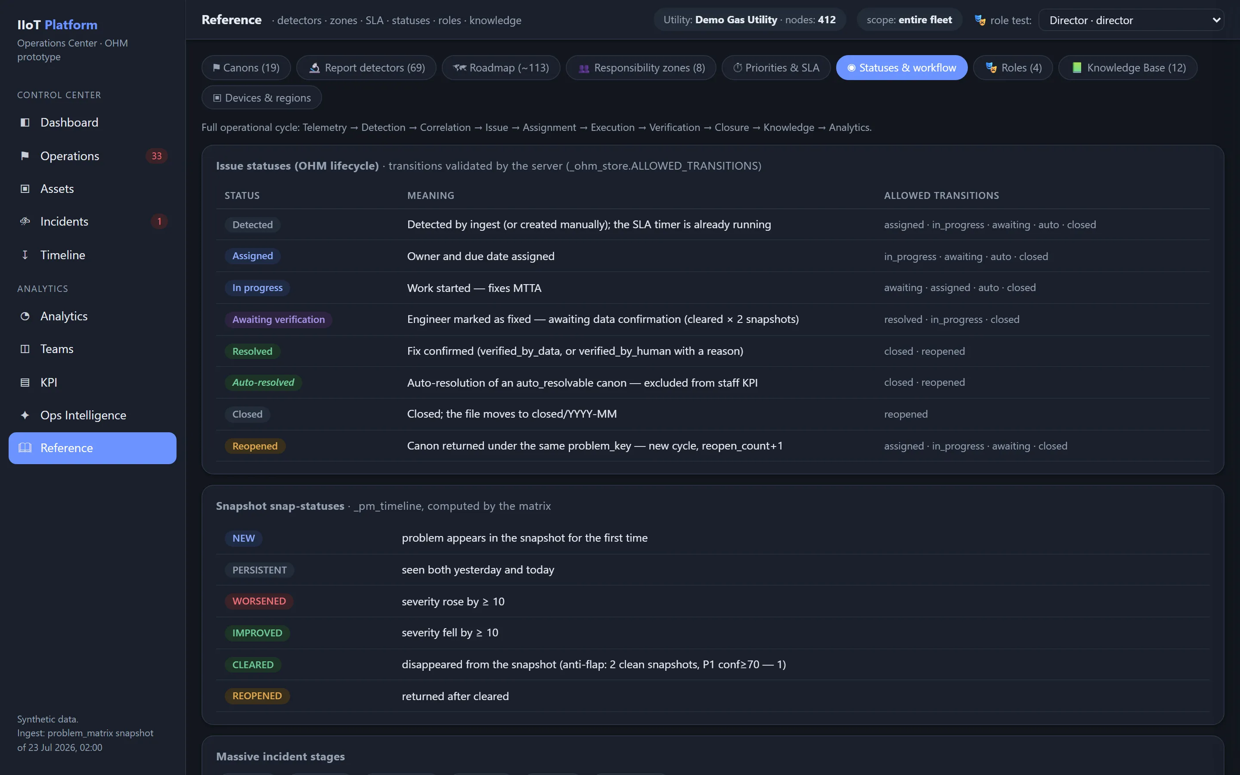Click the Resolved status badge
This screenshot has width=1240, height=775.
pos(252,351)
